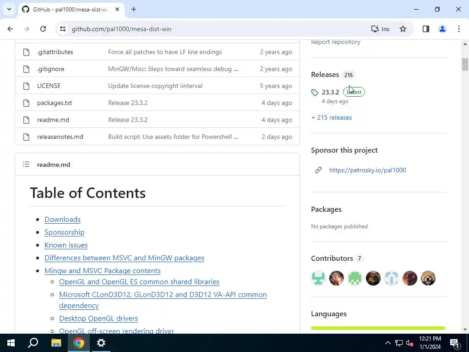Open the Chrome profile icon
Viewport: 469px width, 352px height.
click(442, 29)
